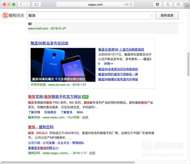Click the 管理团队 link
This screenshot has width=190, height=164.
point(78,143)
